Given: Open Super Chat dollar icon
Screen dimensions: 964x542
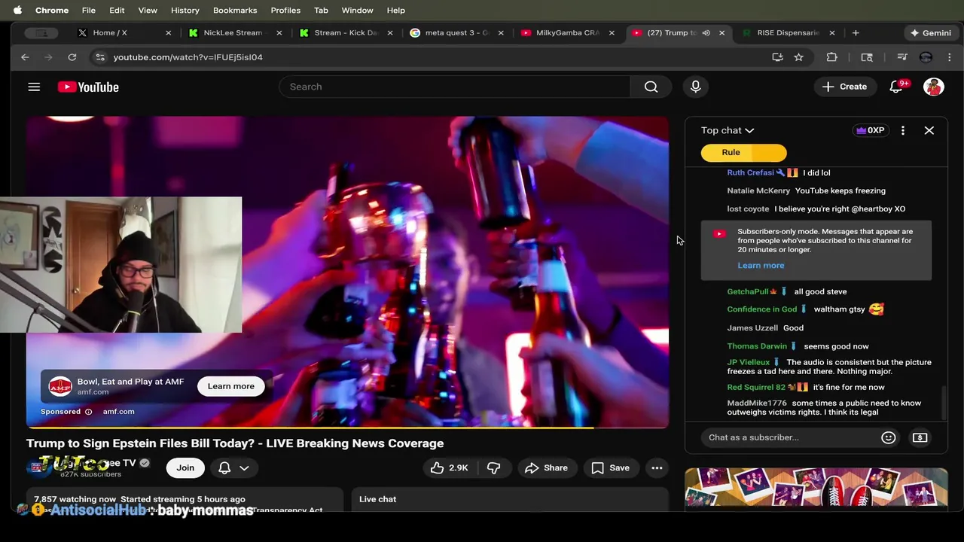Looking at the screenshot, I should pyautogui.click(x=920, y=437).
